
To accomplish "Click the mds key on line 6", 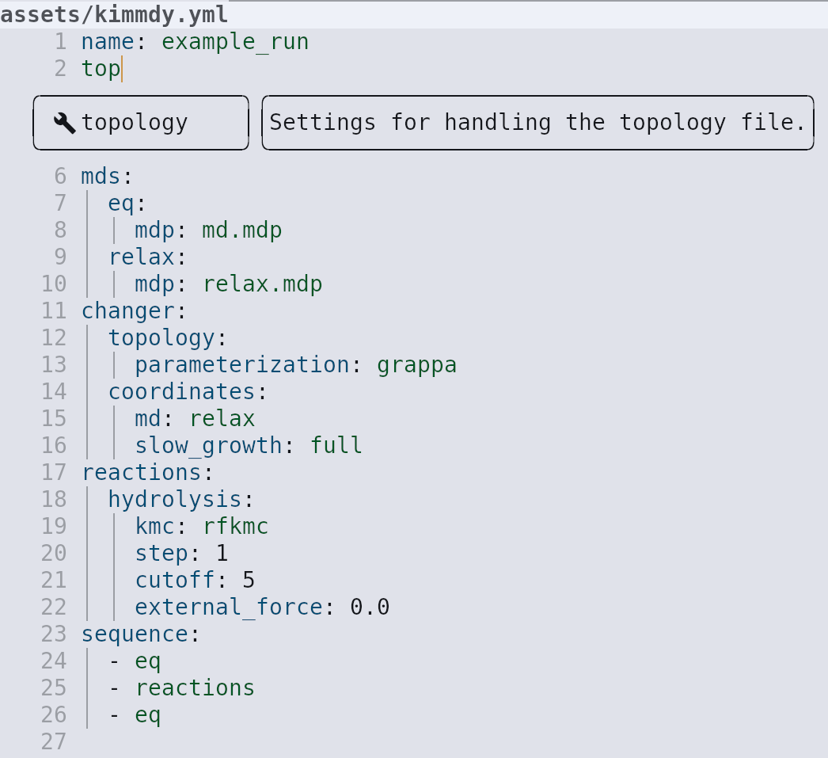I will click(101, 177).
